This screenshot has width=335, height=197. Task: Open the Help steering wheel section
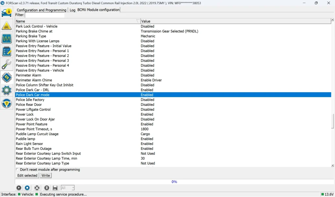pos(7,103)
